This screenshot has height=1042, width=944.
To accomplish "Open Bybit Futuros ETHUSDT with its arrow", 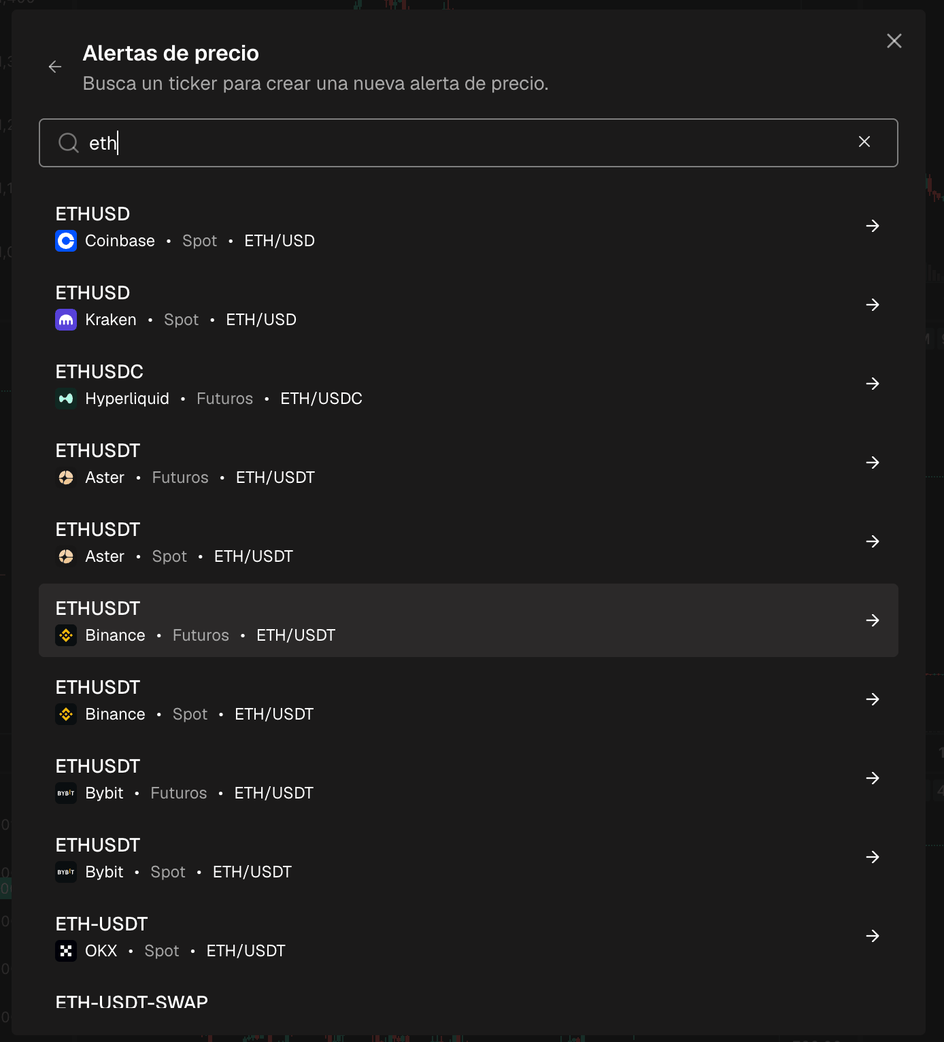I will tap(873, 778).
